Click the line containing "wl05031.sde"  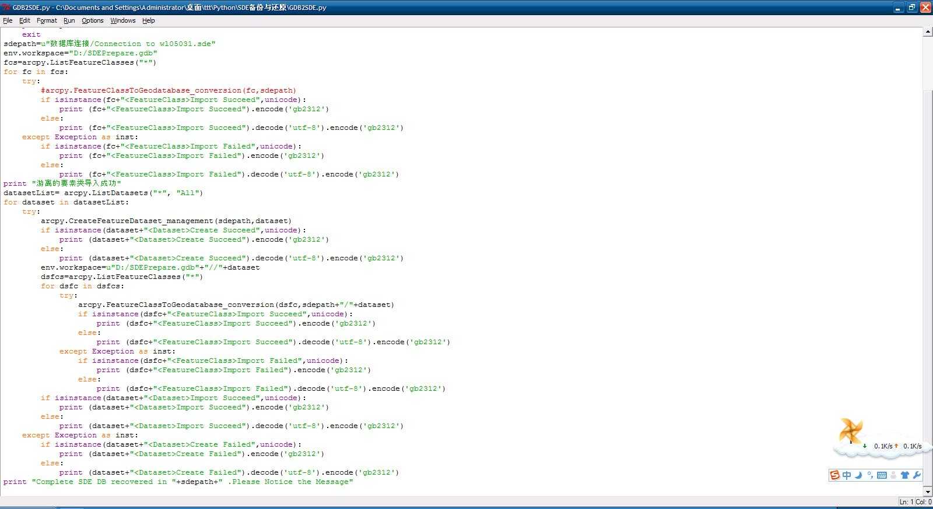point(110,44)
